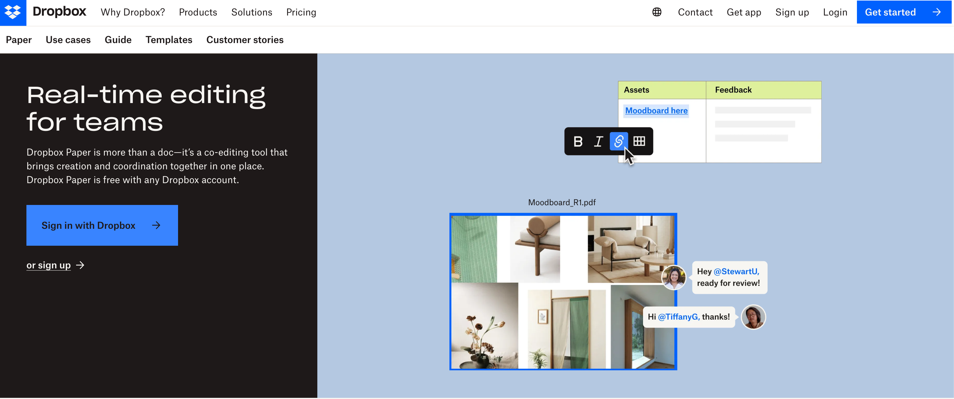954x399 pixels.
Task: Click Tiffany's avatar beside review comment
Action: pyautogui.click(x=674, y=277)
